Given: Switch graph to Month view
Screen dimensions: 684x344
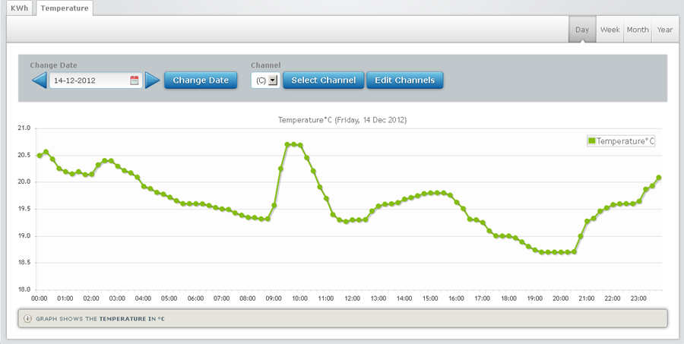Looking at the screenshot, I should point(637,30).
